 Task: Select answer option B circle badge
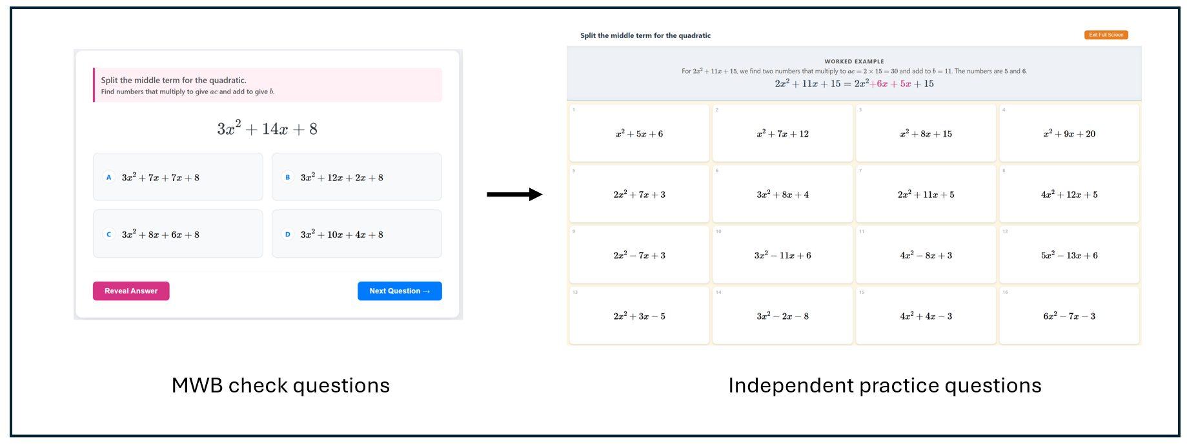coord(288,177)
